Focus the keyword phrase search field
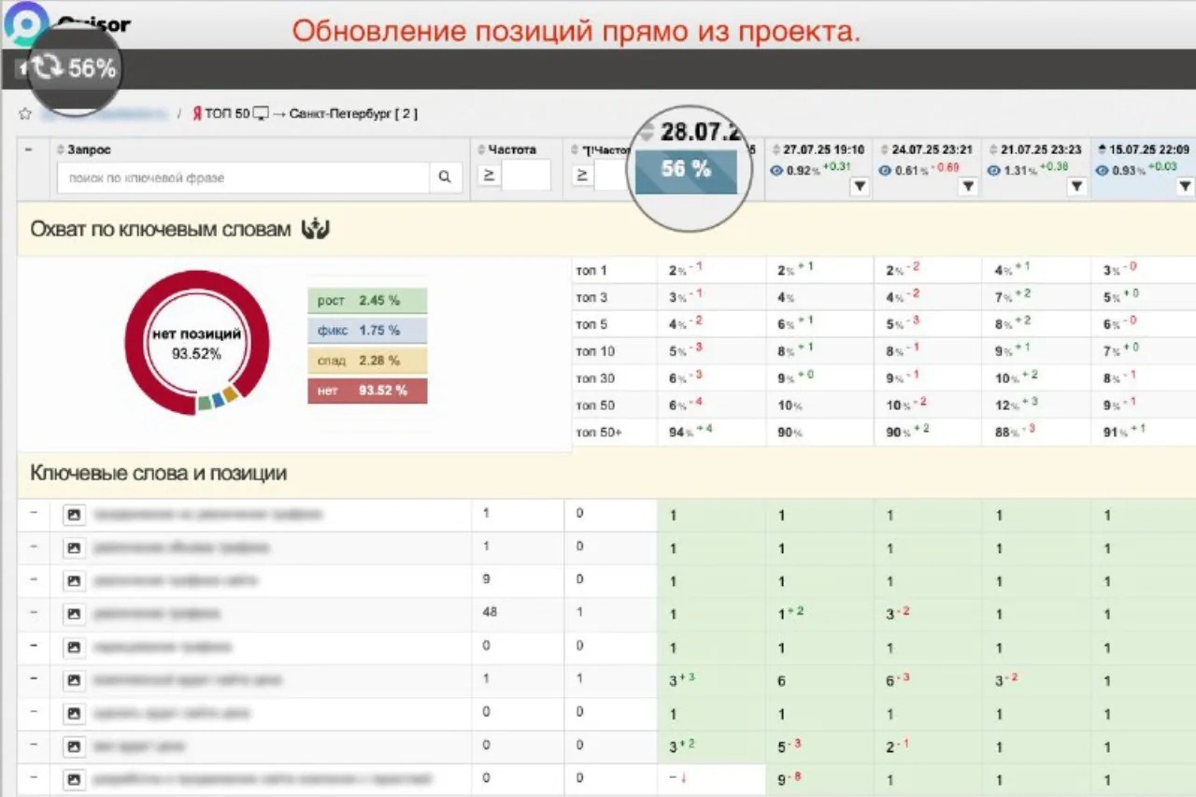This screenshot has width=1196, height=797. tap(243, 178)
